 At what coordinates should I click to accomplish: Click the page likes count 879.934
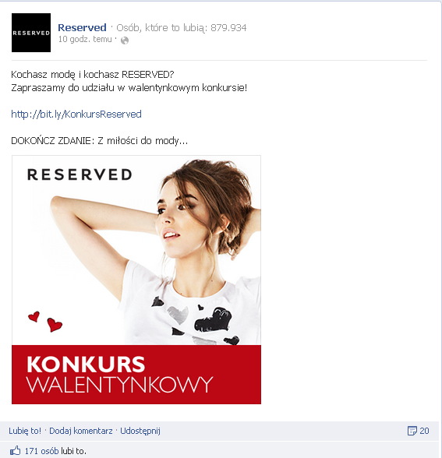[228, 28]
